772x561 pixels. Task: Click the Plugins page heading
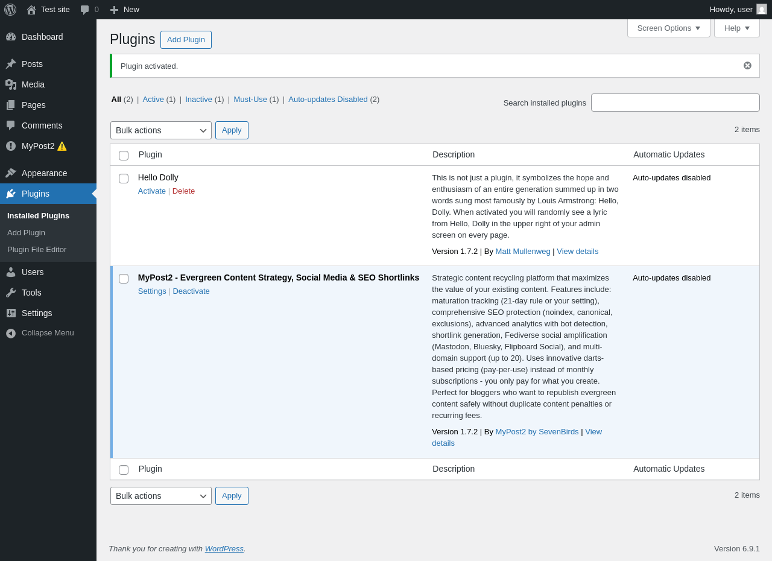pos(133,39)
